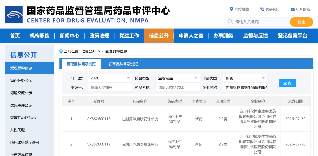Viewport: 318px width, 156px height.
Task: Open 办事服务 menu
Action: (223, 36)
